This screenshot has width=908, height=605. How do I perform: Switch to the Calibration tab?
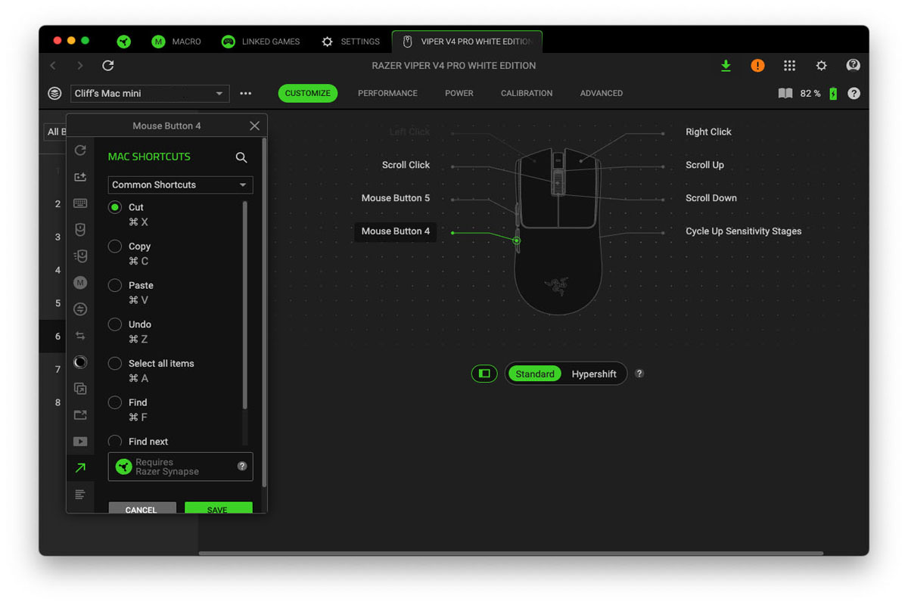527,93
